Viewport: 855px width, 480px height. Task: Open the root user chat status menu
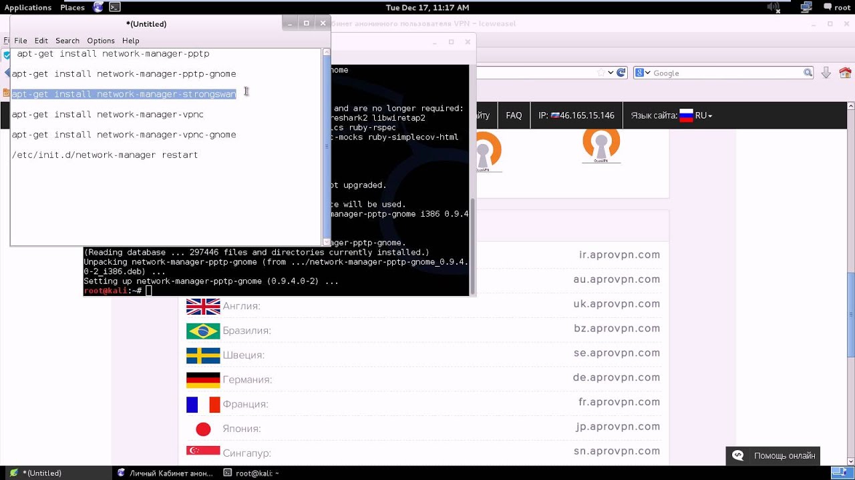click(x=837, y=7)
